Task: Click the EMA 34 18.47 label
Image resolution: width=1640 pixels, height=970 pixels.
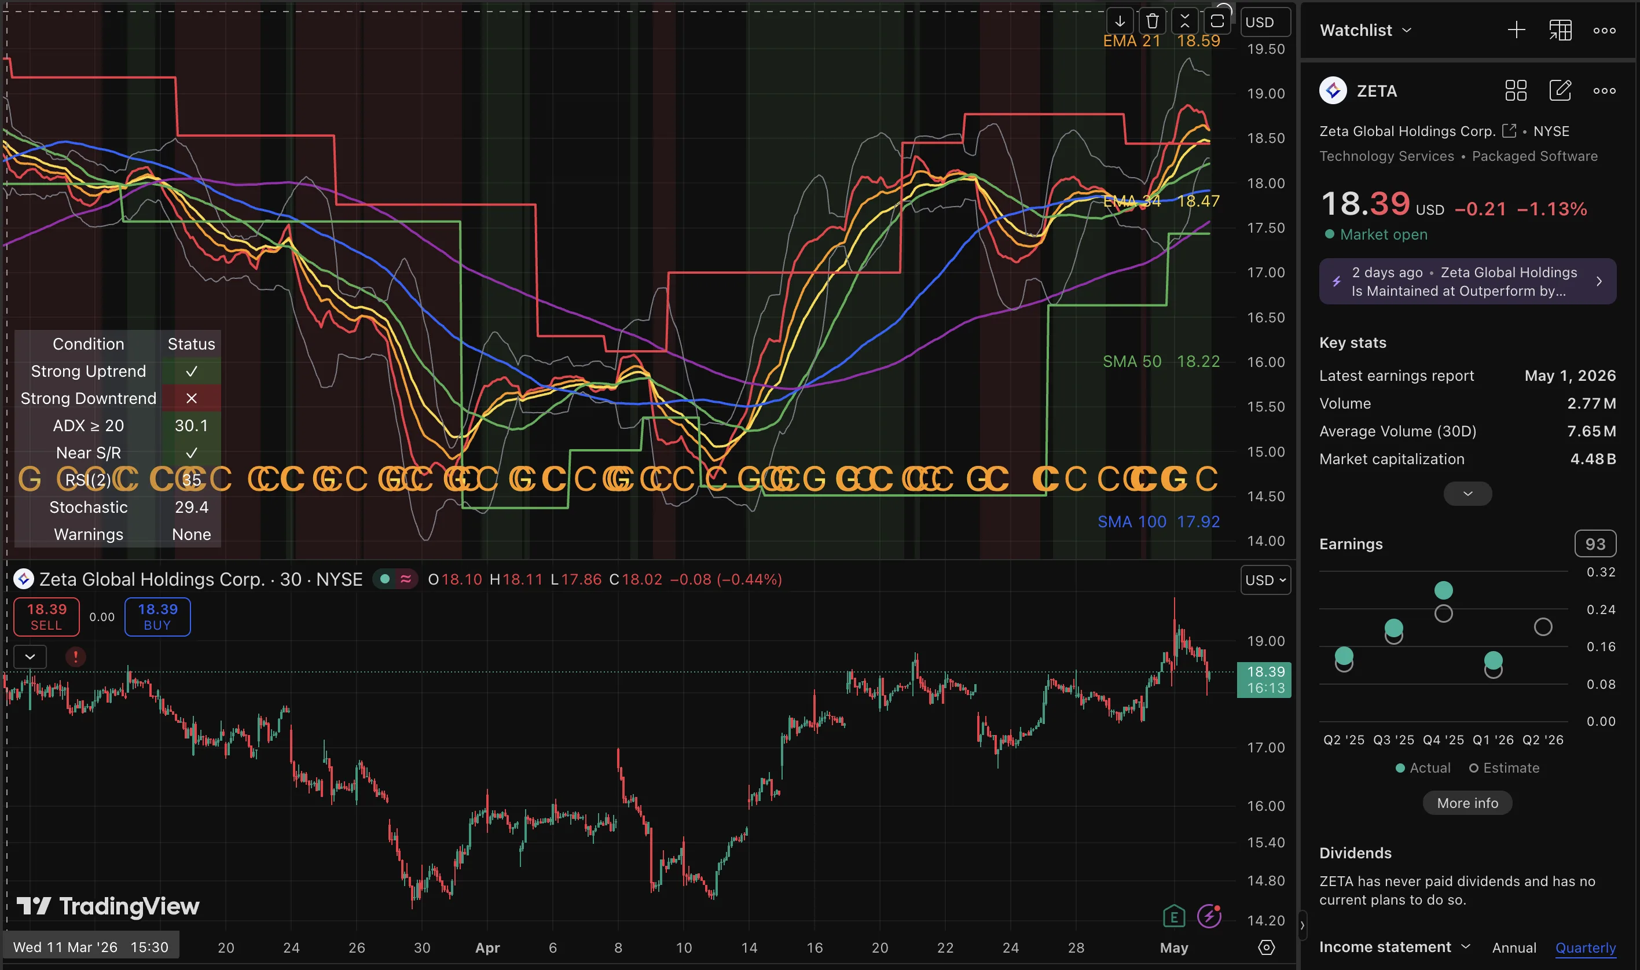Action: (x=1161, y=201)
